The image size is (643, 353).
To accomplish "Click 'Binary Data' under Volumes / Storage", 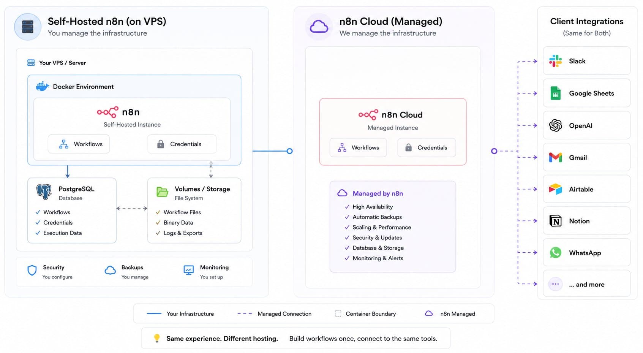I will coord(174,223).
